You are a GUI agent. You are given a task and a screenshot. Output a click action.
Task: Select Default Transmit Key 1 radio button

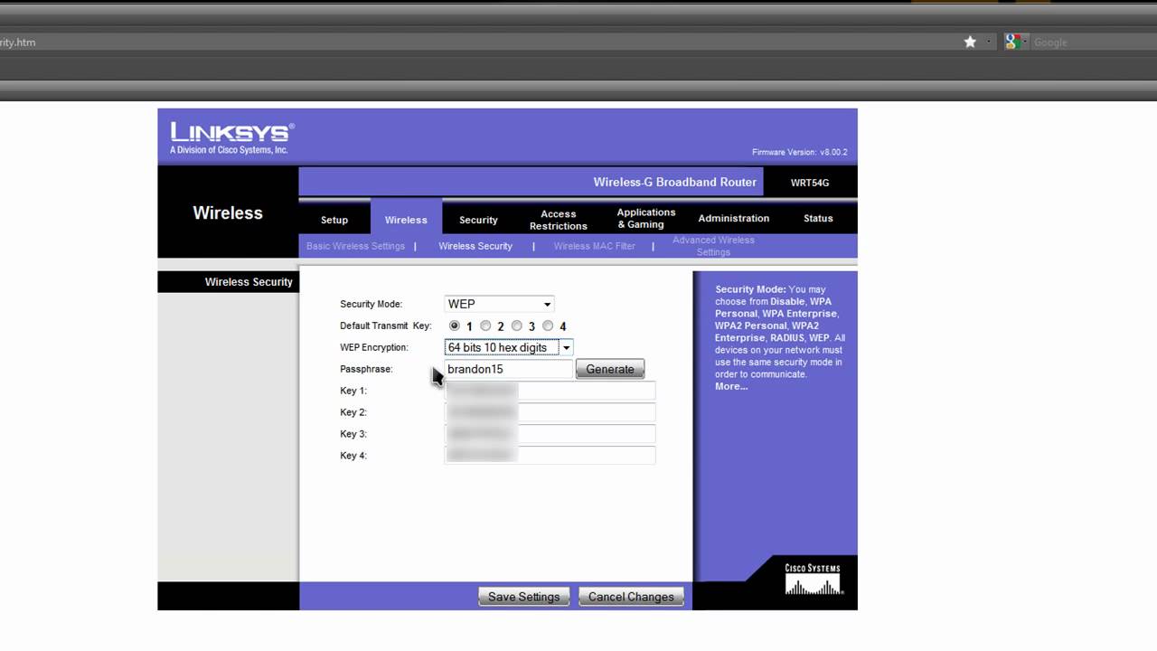click(x=455, y=325)
